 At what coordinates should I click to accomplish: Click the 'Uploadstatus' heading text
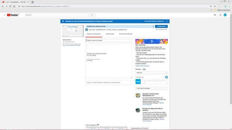[x=67, y=40]
